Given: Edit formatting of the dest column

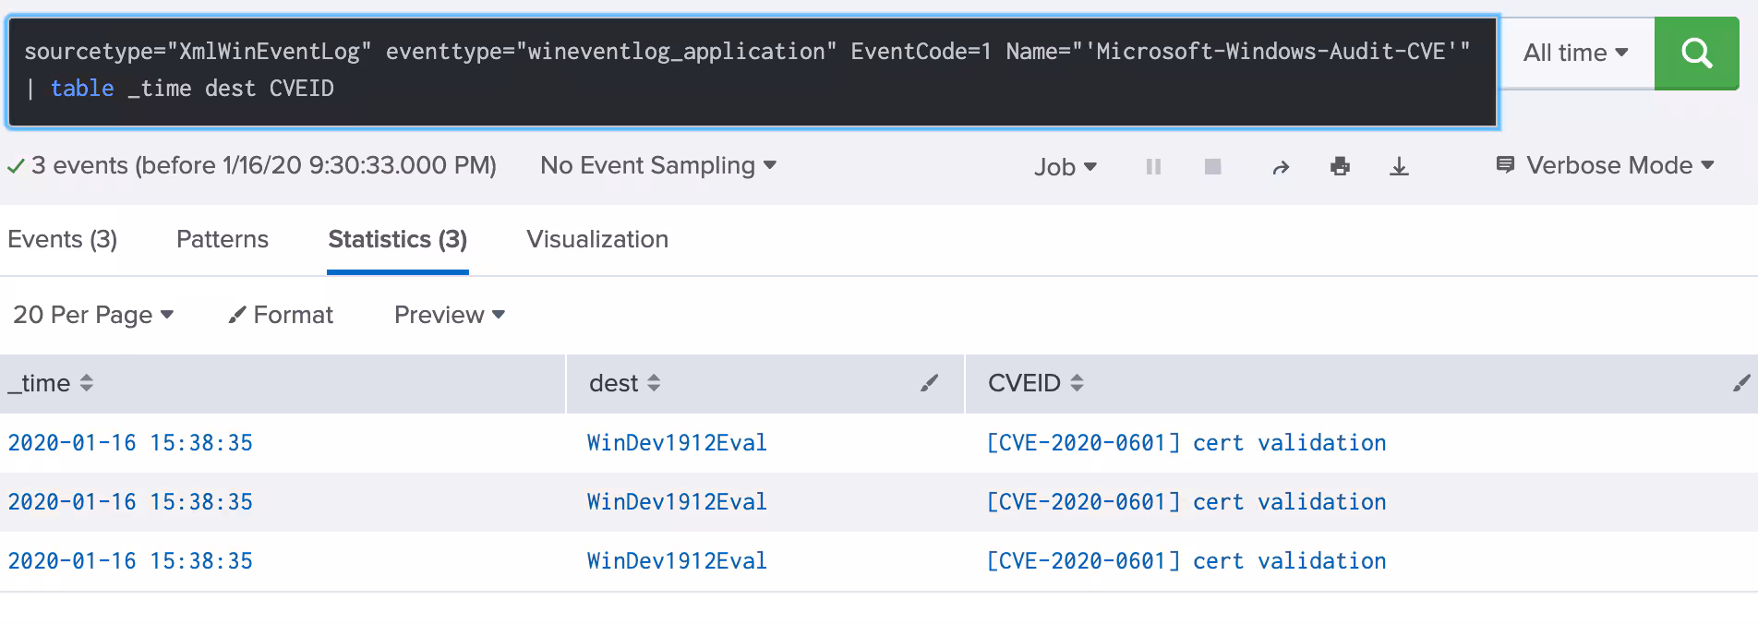Looking at the screenshot, I should click(x=929, y=383).
